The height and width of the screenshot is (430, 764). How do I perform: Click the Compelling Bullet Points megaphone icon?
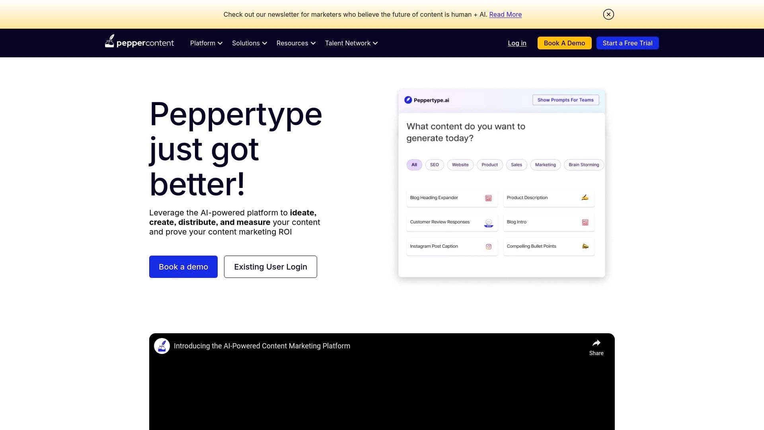[x=585, y=246]
